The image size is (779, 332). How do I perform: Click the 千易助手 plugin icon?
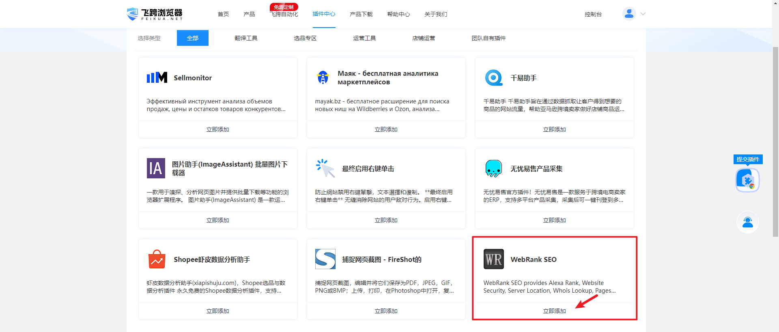pyautogui.click(x=493, y=77)
